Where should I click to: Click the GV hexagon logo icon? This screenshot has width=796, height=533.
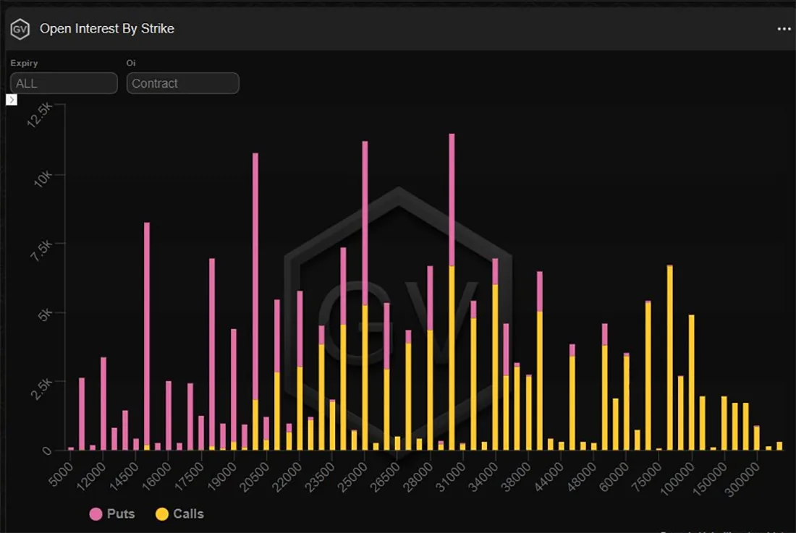[x=20, y=29]
